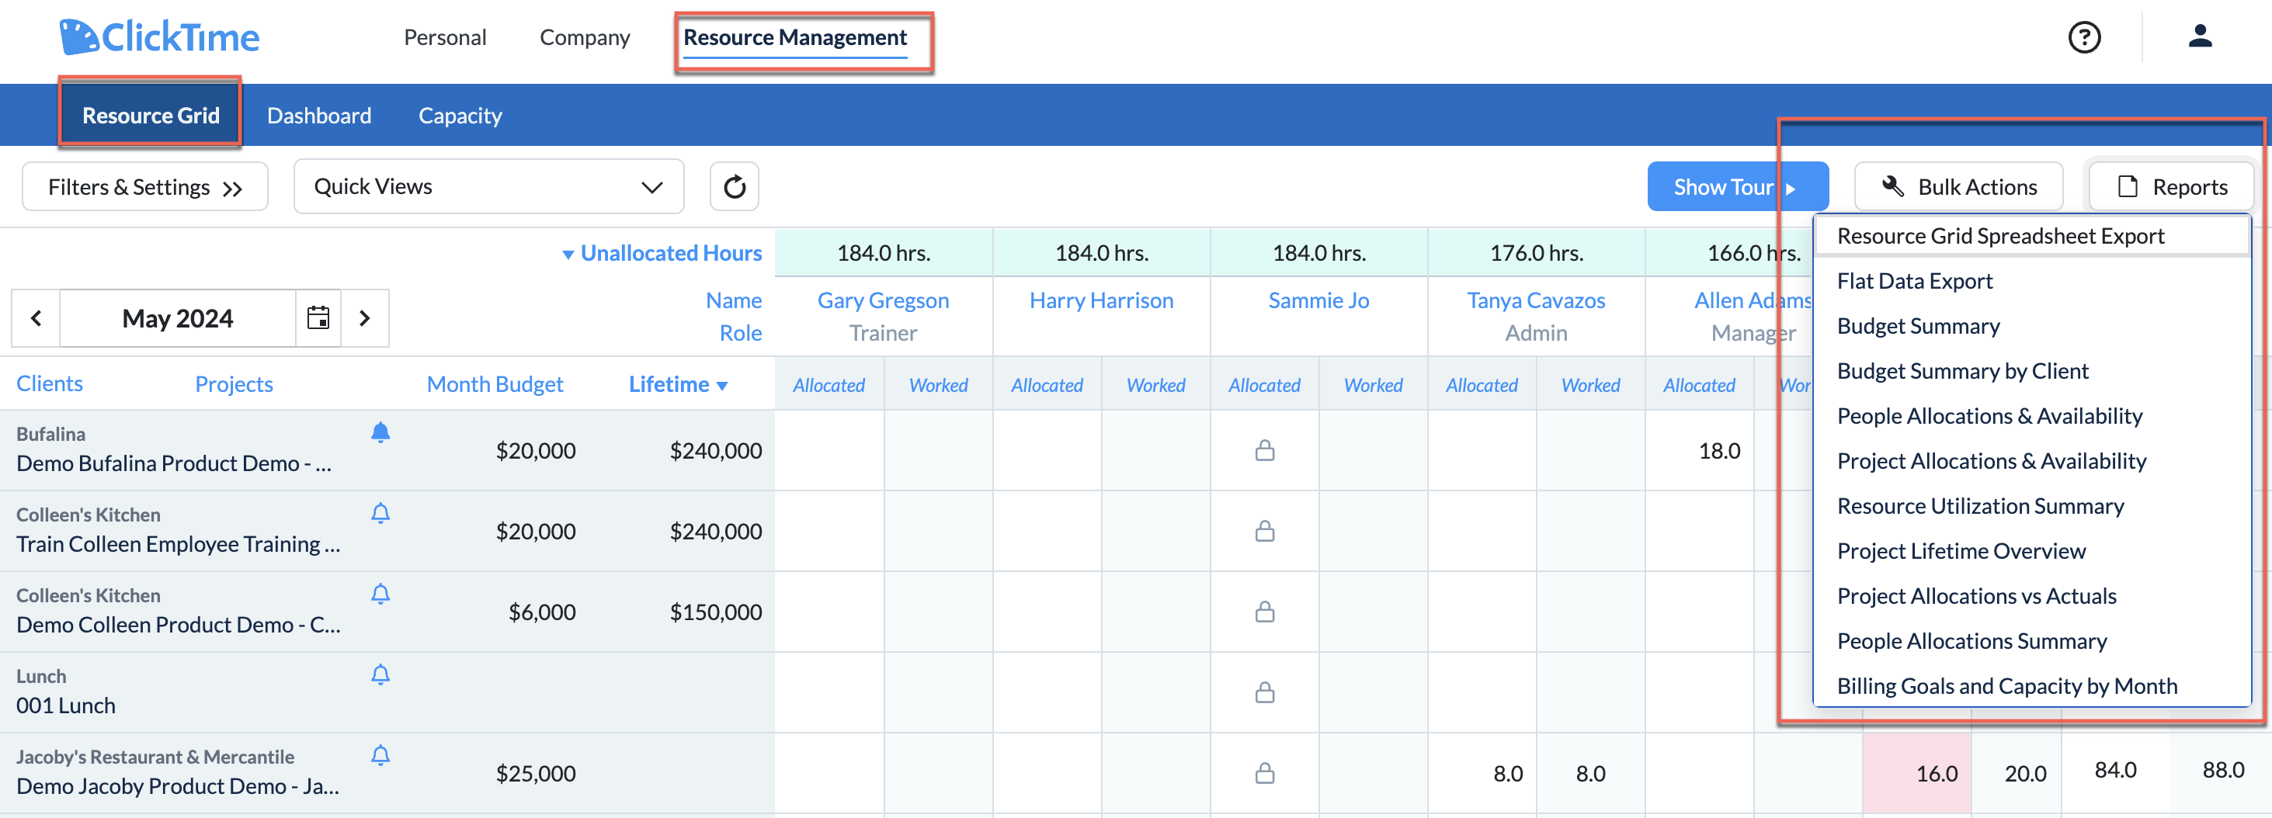Click the ClickTime logo

[158, 37]
